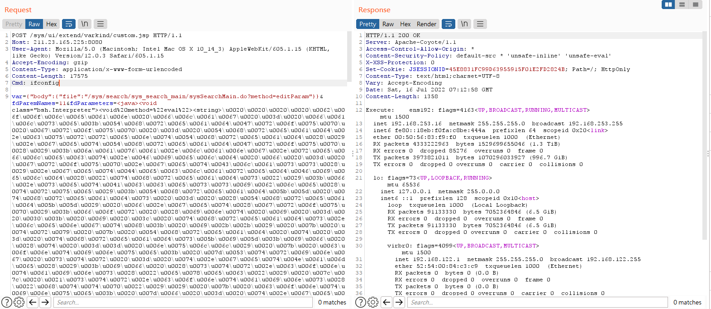Click the HTTP/1.1 200 OK status line
This screenshot has height=309, width=711.
[393, 35]
